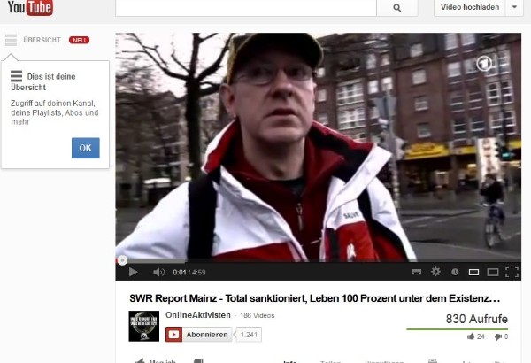
Task: Toggle captions in the player
Action: (x=417, y=272)
